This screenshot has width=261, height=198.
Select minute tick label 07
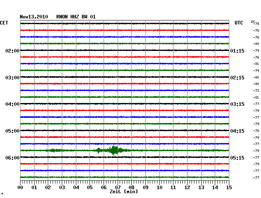click(x=118, y=188)
